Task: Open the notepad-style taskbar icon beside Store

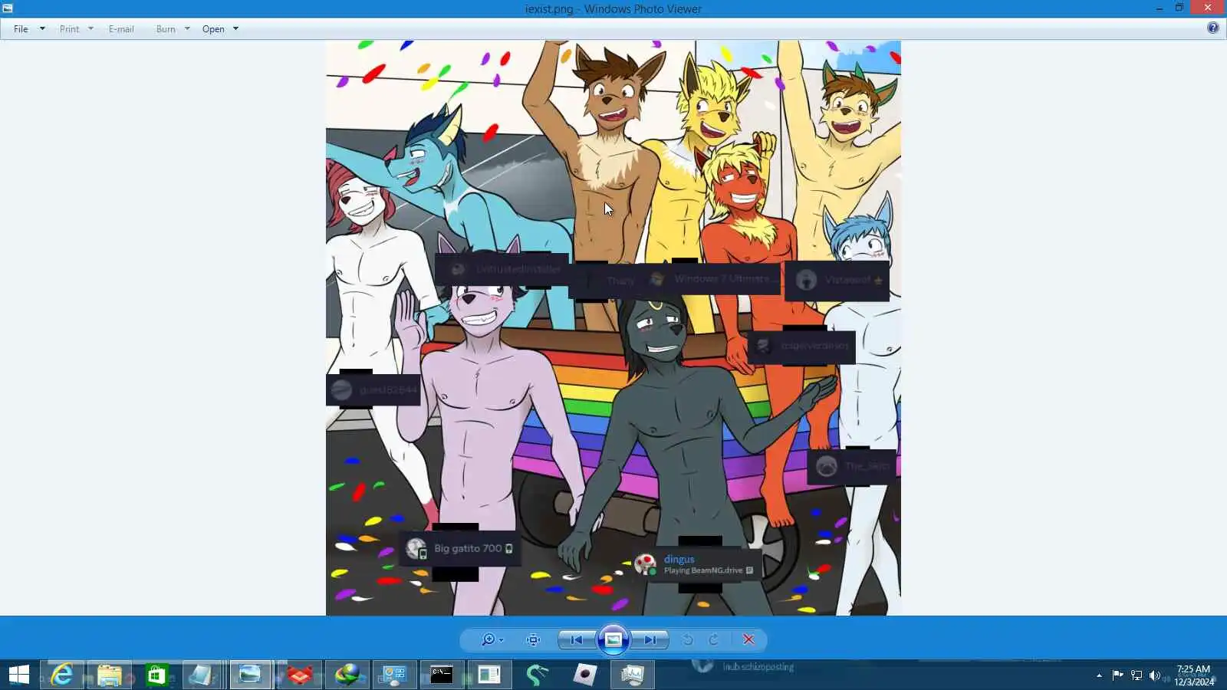Action: click(x=203, y=675)
